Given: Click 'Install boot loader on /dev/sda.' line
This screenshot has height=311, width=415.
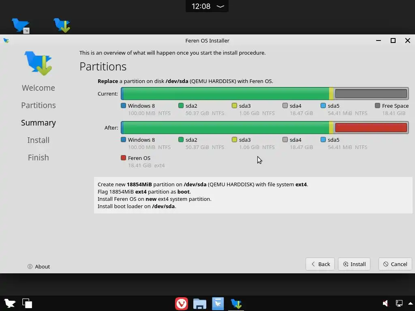Looking at the screenshot, I should click(x=137, y=206).
